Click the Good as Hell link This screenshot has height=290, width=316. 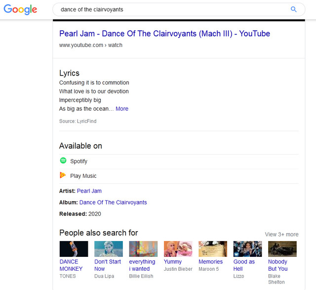[x=244, y=265]
